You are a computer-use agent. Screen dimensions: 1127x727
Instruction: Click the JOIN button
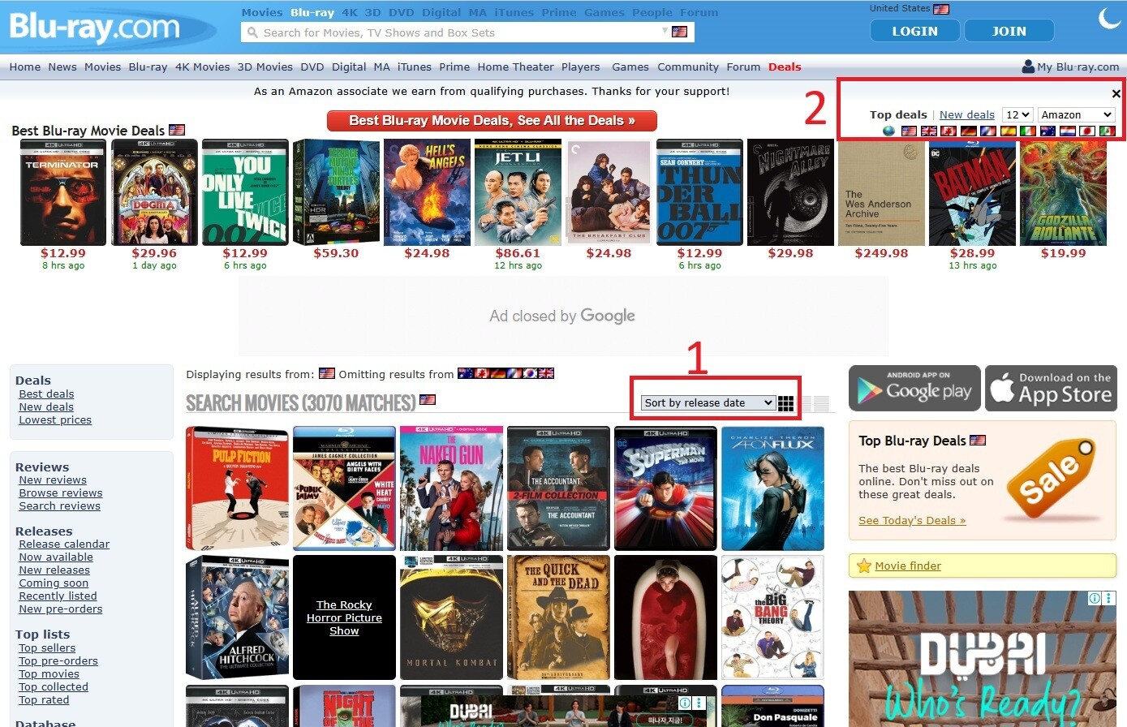(x=1009, y=31)
